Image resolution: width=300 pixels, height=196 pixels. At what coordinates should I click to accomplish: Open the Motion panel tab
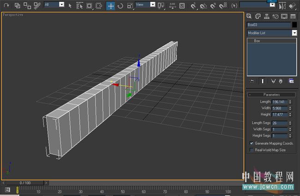point(276,17)
